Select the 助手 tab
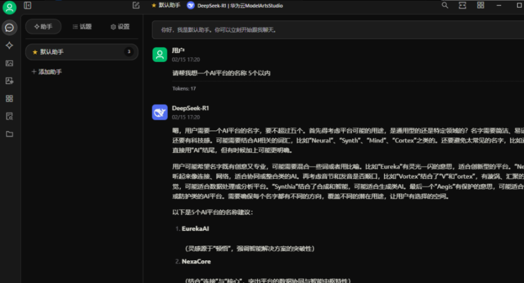The image size is (524, 283). (43, 27)
